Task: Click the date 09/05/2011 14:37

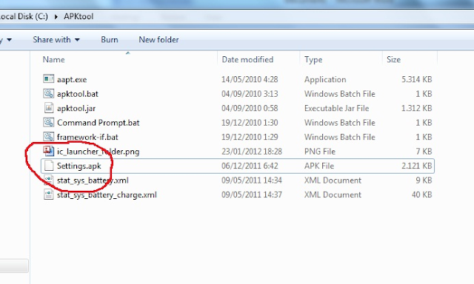Action: tap(252, 195)
